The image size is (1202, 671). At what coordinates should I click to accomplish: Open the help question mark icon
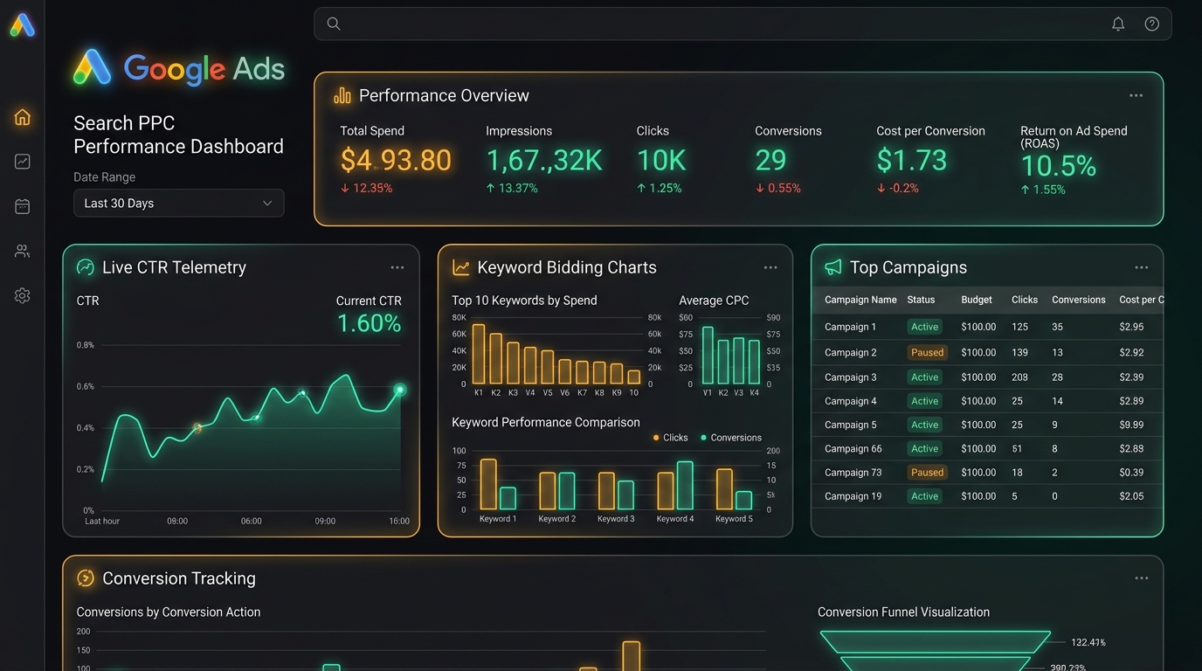pyautogui.click(x=1152, y=24)
